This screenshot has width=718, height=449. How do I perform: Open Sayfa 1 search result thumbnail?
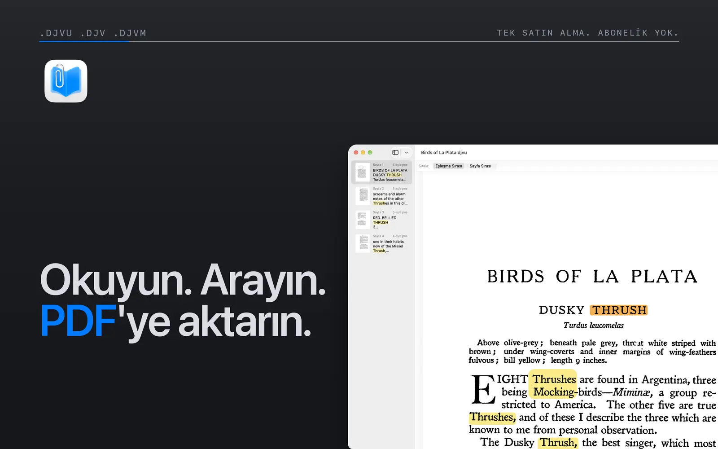pos(363,172)
